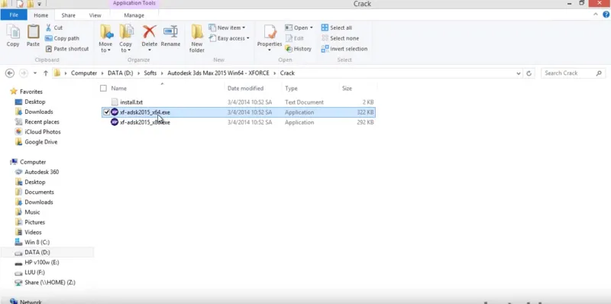Click Invert selection
The width and height of the screenshot is (611, 304).
coord(344,49)
